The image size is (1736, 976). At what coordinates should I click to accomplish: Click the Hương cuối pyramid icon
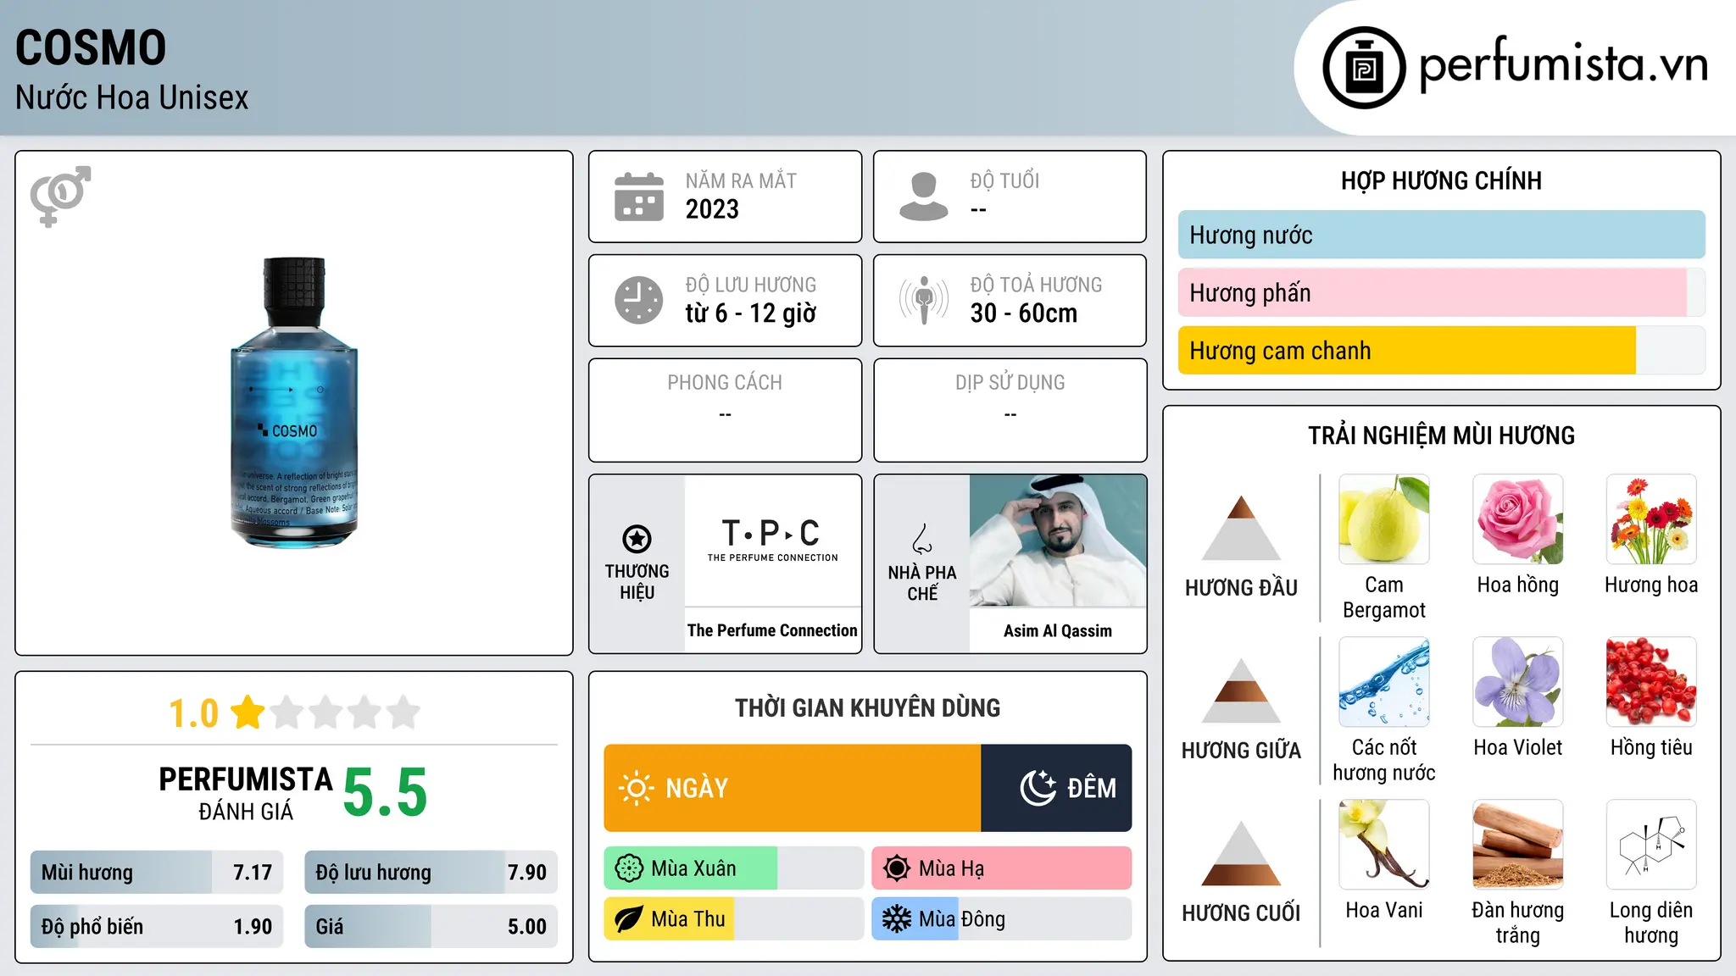pyautogui.click(x=1241, y=853)
